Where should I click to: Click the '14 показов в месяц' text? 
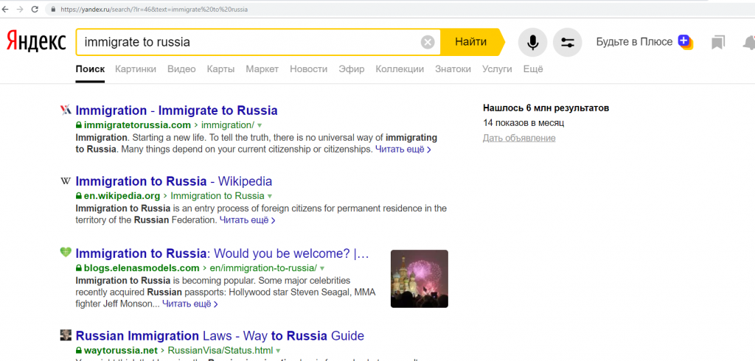pyautogui.click(x=523, y=123)
